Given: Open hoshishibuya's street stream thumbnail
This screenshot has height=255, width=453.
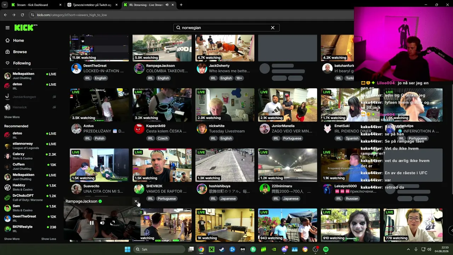Looking at the screenshot, I should click(225, 165).
